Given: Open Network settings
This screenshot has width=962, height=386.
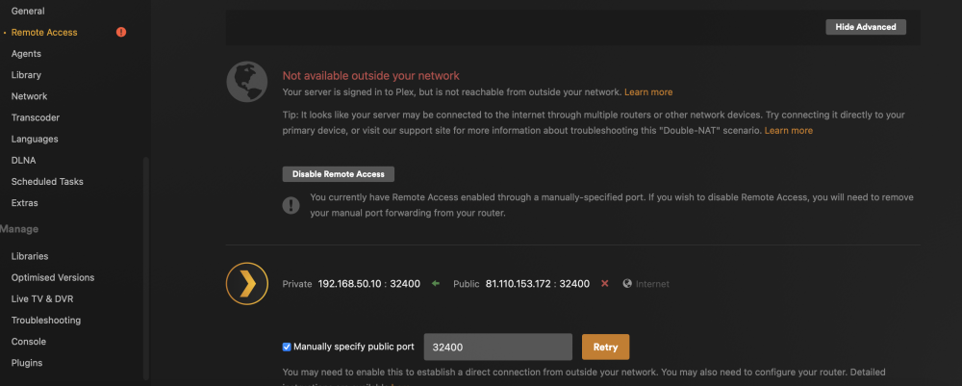Looking at the screenshot, I should click(29, 96).
